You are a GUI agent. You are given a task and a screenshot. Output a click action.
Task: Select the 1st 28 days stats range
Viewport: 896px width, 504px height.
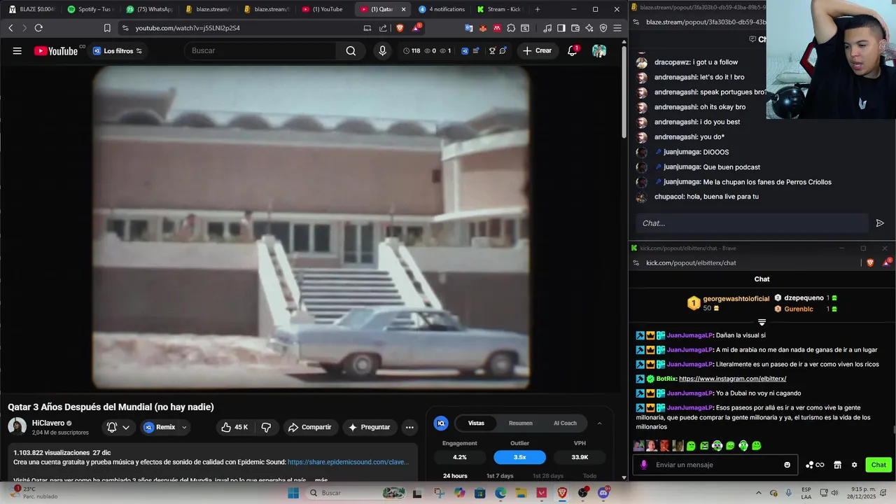point(547,476)
